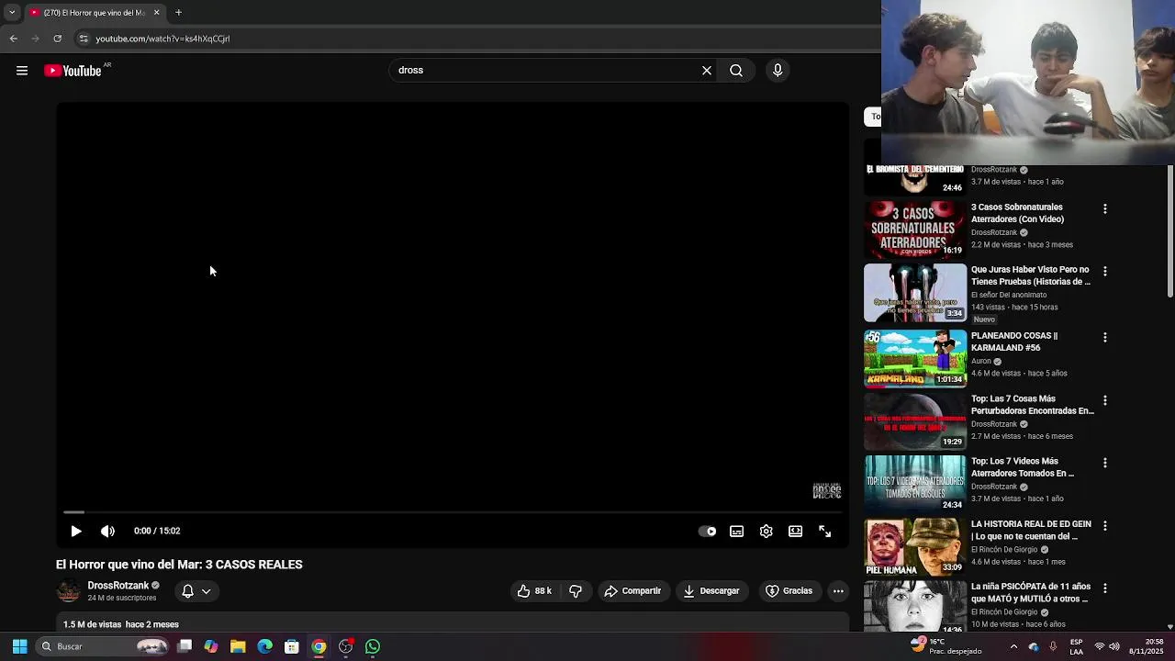Dislike the video
1175x661 pixels.
tap(576, 591)
